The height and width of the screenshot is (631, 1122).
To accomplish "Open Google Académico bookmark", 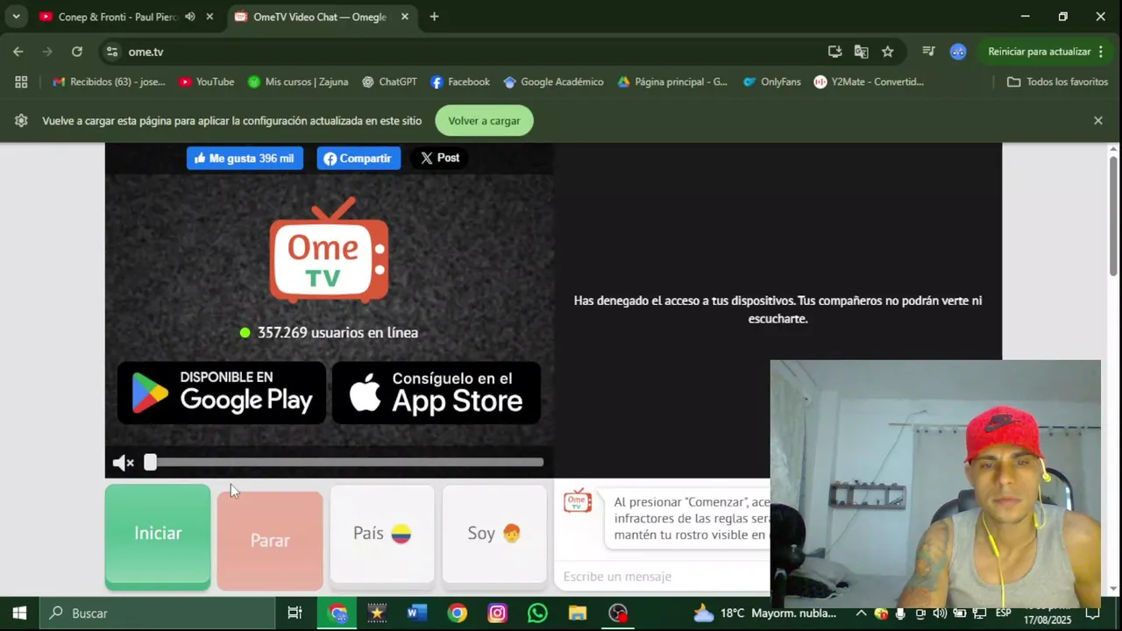I will point(553,82).
